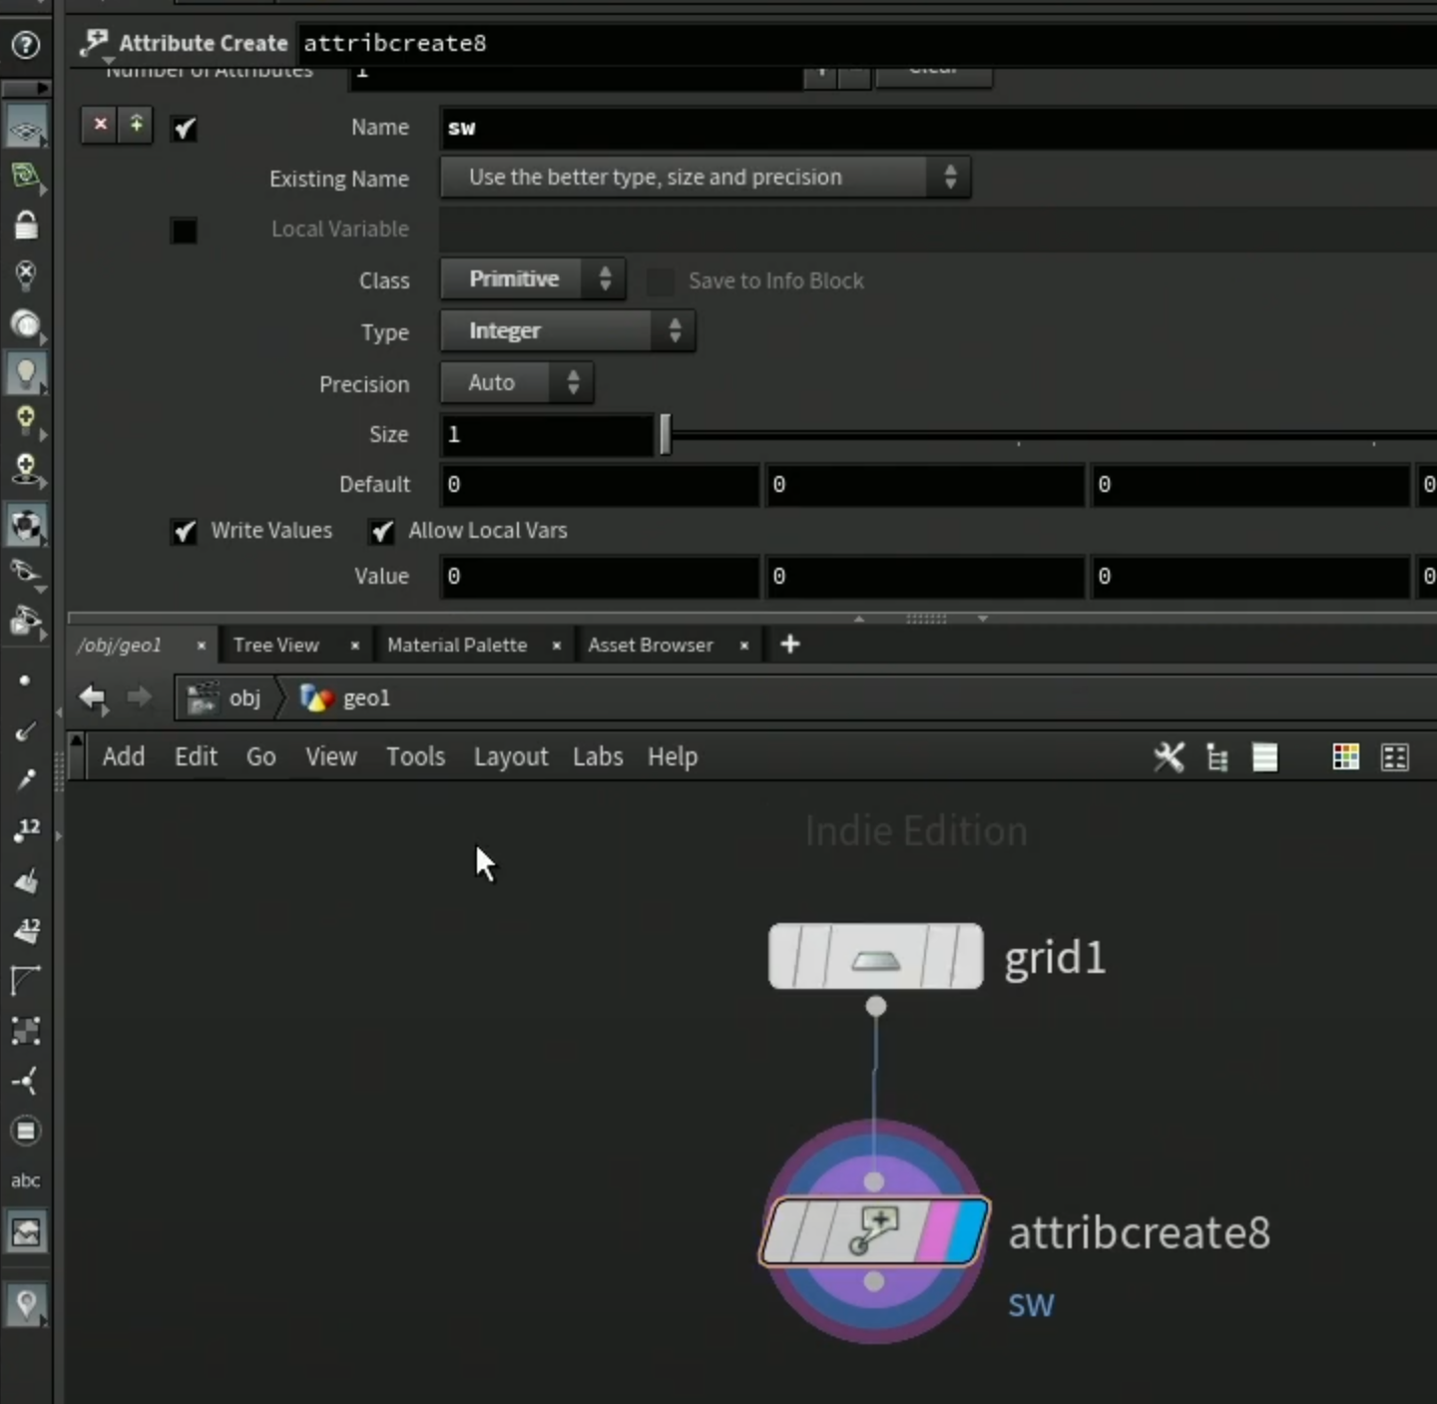
Task: Remove attribute with red X button
Action: click(x=100, y=125)
